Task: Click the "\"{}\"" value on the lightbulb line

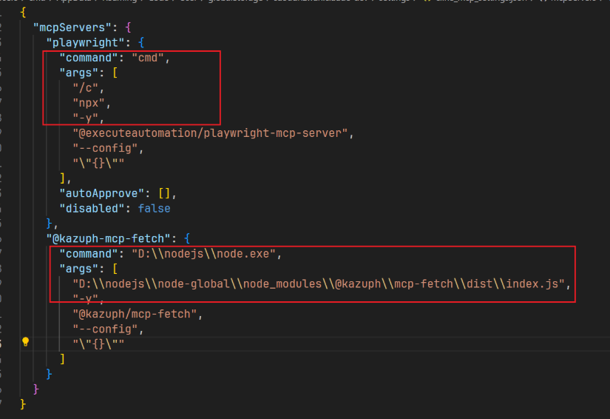Action: [x=98, y=344]
